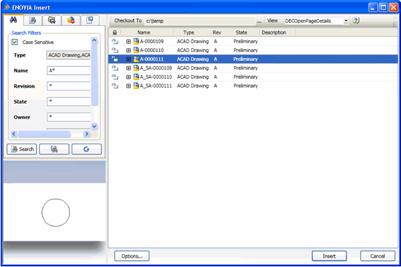The image size is (401, 267).
Task: Click the filters scroll left arrow
Action: pyautogui.click(x=14, y=134)
